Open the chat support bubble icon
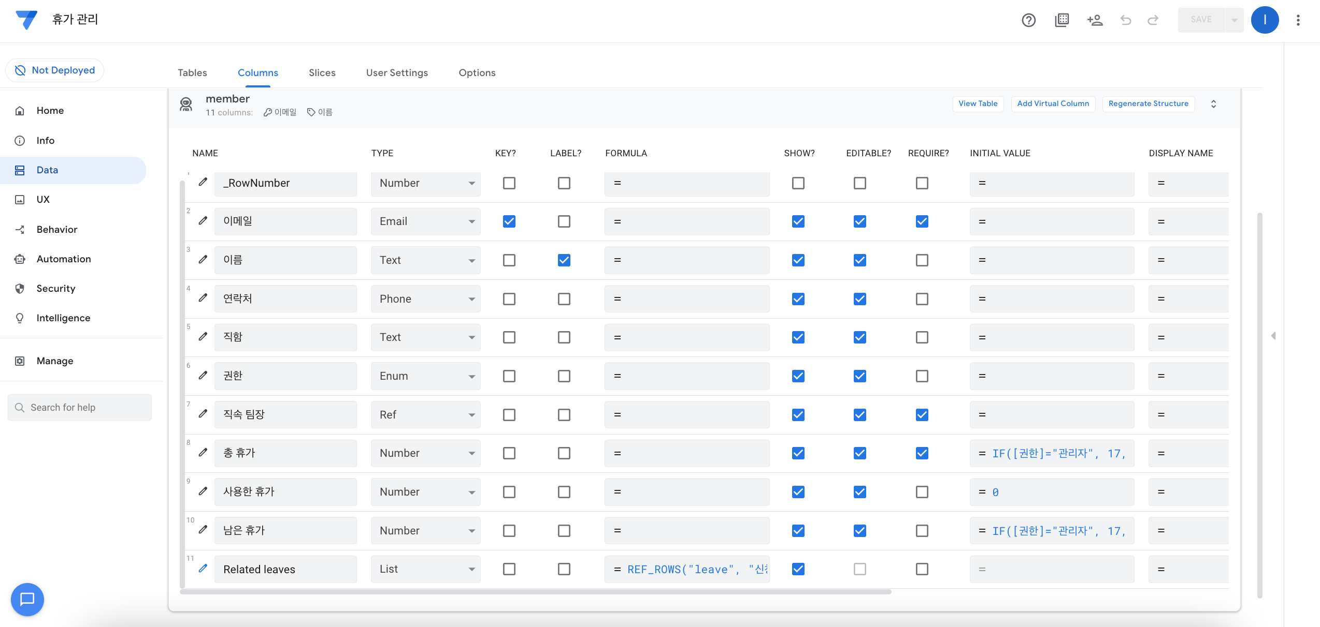 click(x=27, y=599)
